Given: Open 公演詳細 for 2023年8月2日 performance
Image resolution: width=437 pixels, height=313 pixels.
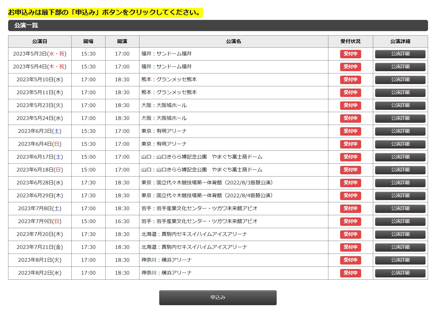Looking at the screenshot, I should [x=400, y=273].
